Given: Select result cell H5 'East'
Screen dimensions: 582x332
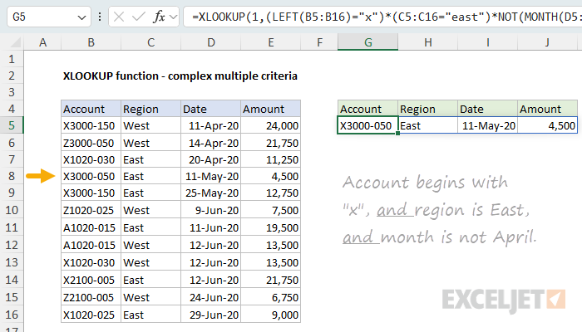Looking at the screenshot, I should point(428,125).
